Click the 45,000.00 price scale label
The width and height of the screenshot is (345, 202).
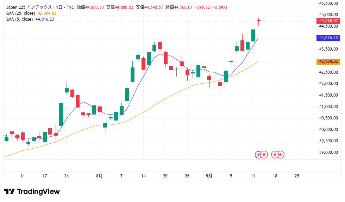tap(328, 15)
